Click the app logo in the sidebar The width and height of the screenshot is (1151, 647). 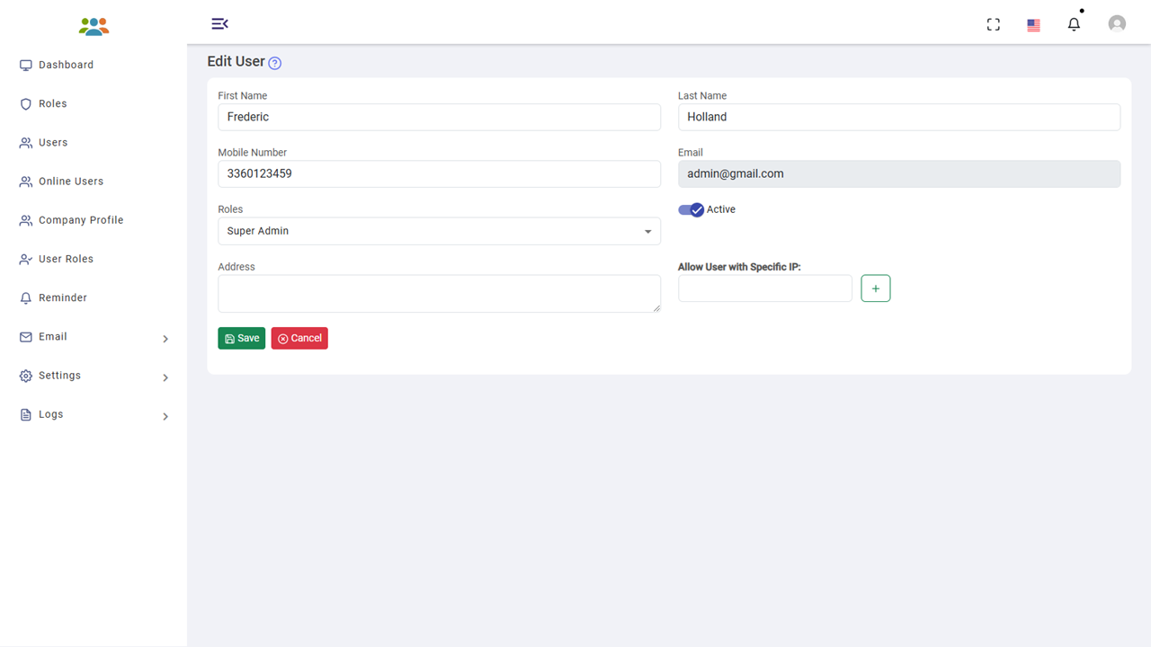94,26
